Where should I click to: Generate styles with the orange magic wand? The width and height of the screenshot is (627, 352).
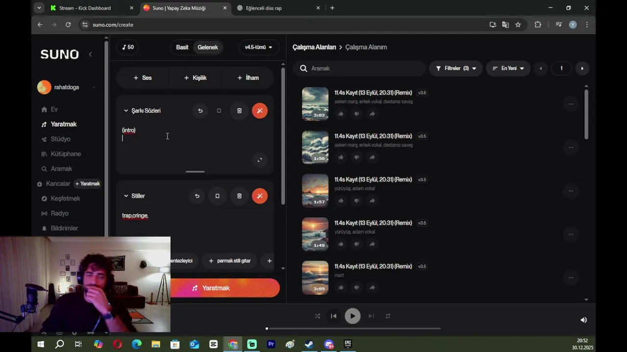tap(260, 196)
